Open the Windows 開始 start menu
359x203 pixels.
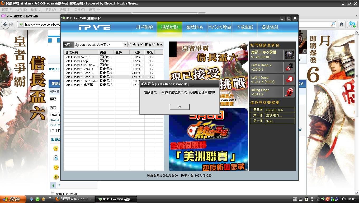[x=13, y=199]
